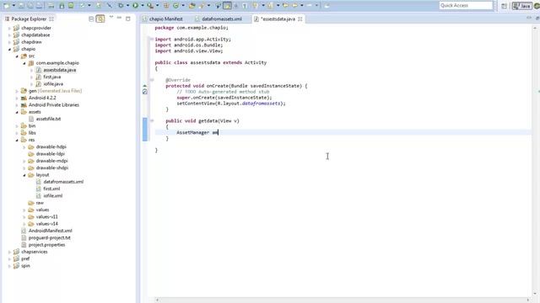Image resolution: width=540 pixels, height=303 pixels.
Task: Select AndroidManifest.xml in the tree
Action: click(x=51, y=231)
